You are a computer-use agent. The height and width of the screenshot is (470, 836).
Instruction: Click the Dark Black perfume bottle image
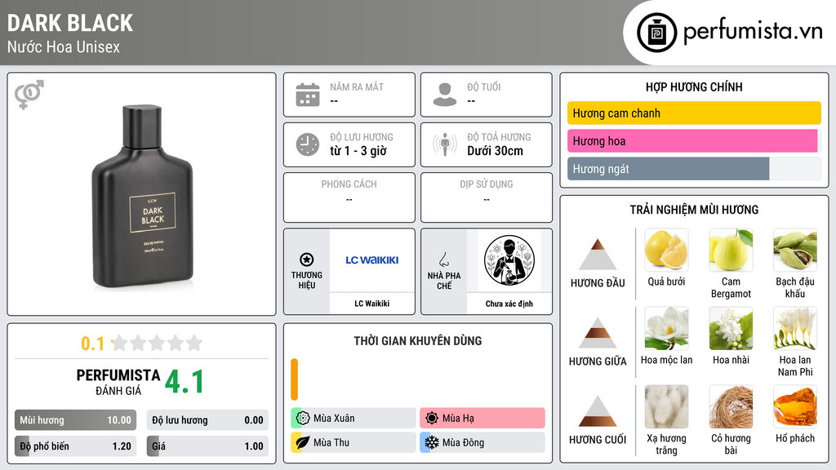(x=142, y=197)
